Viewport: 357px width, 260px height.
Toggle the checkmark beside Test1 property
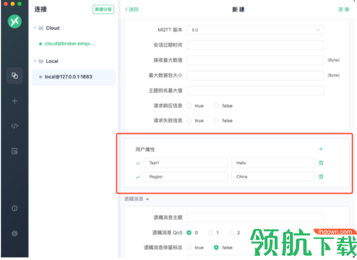coord(138,163)
